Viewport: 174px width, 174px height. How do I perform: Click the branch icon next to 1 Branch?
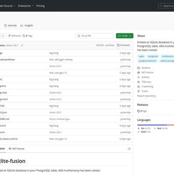pos(10,36)
